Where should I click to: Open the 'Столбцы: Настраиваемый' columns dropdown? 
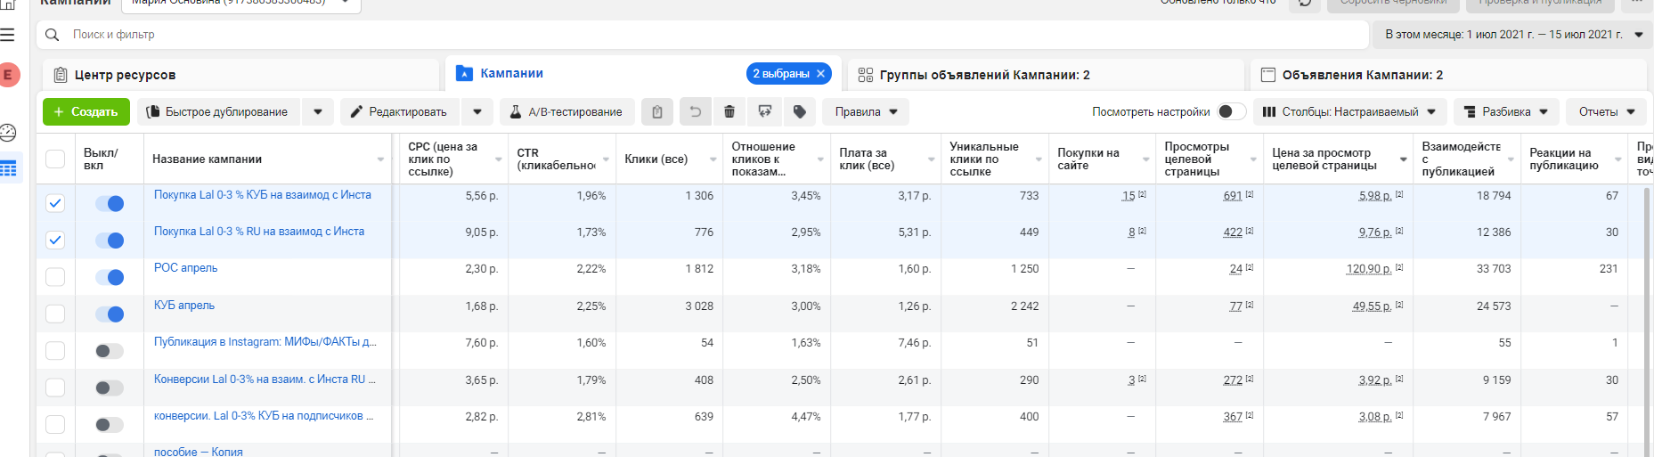coord(1349,112)
